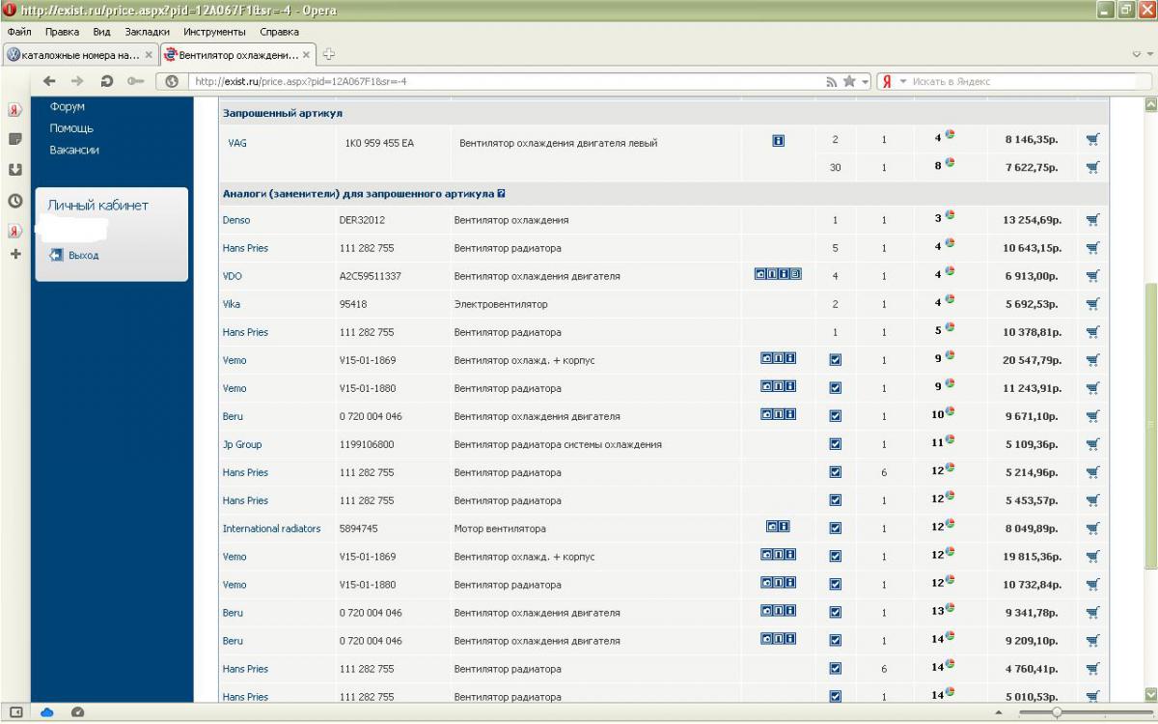
Task: Open the Denso brand link
Action: tap(236, 220)
